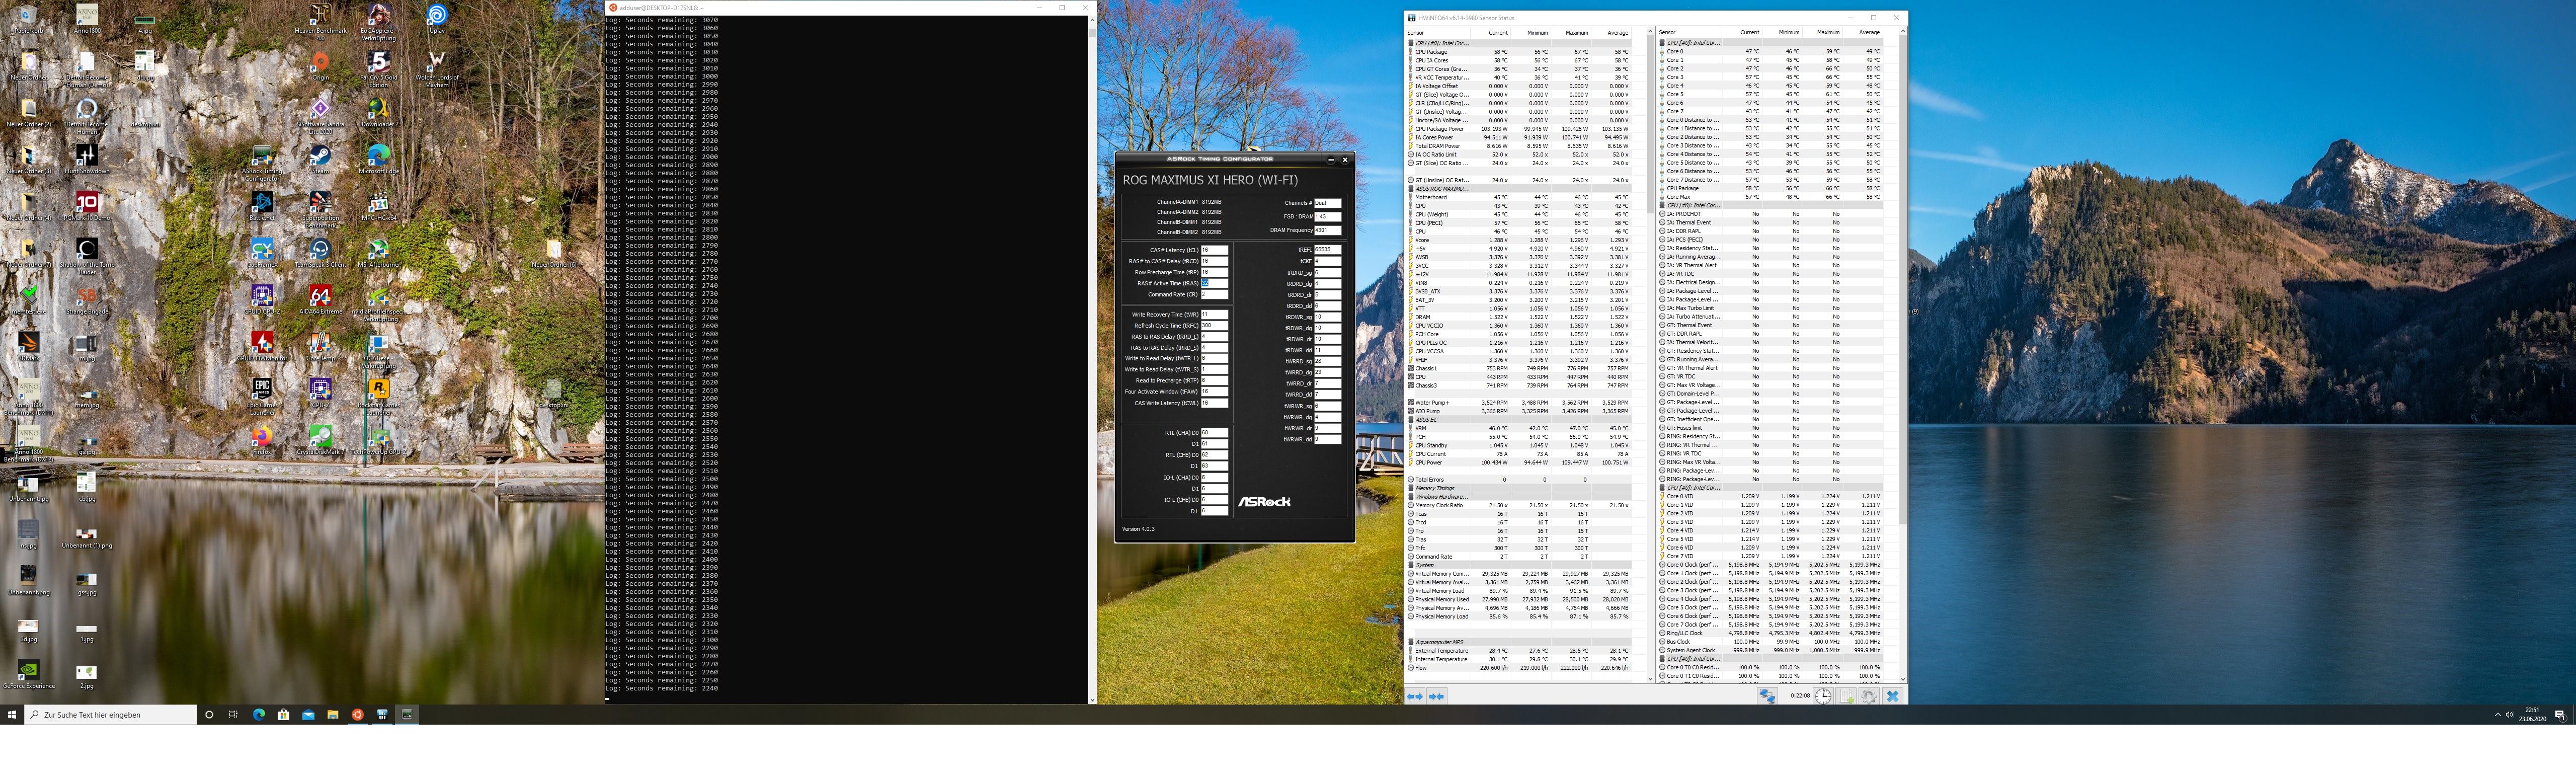Click the taskbar search box
The image size is (2576, 778).
point(110,715)
